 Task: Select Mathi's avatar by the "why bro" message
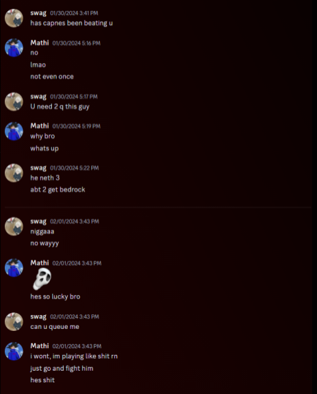tap(14, 131)
